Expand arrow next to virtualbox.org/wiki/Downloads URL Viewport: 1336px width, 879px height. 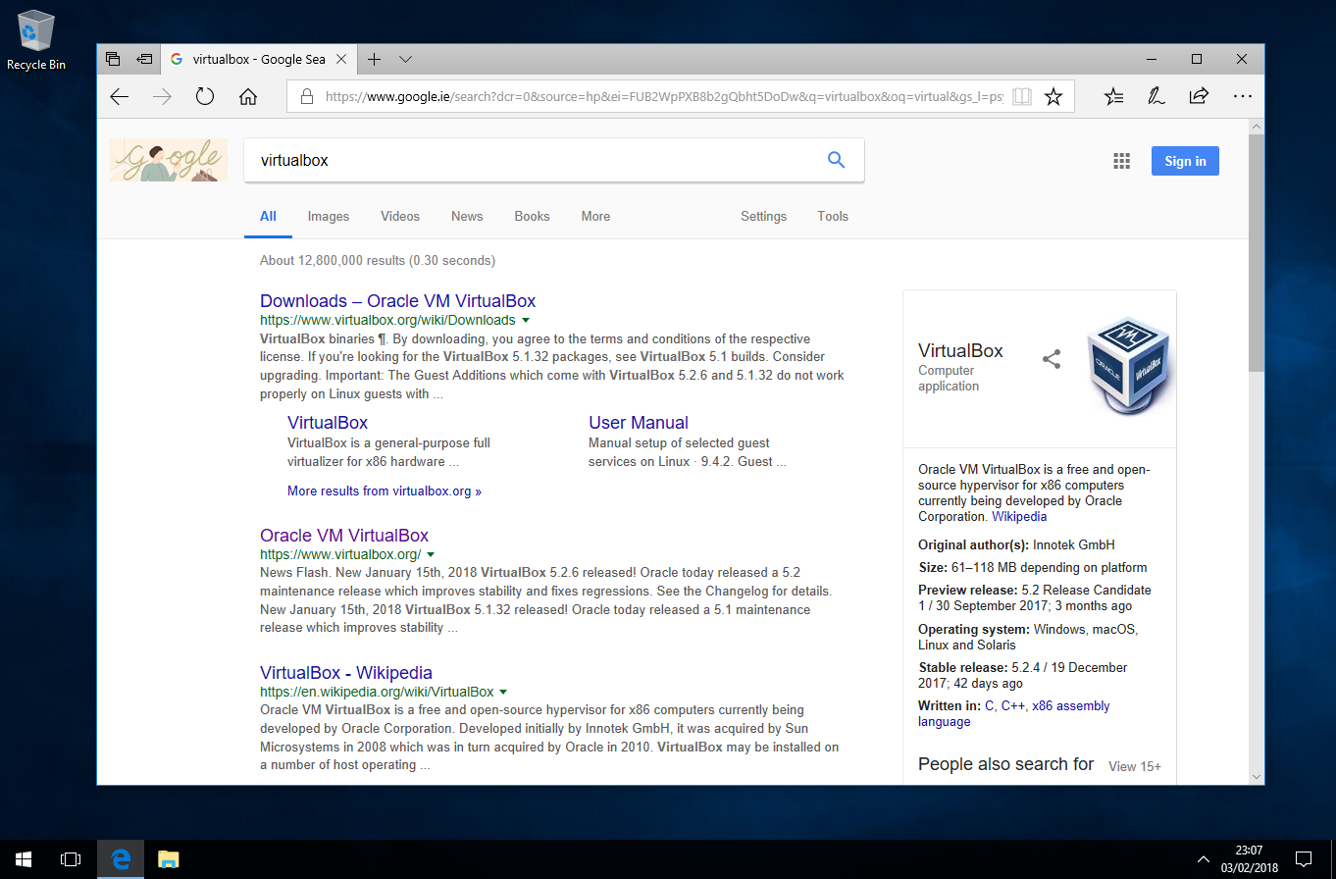(526, 320)
